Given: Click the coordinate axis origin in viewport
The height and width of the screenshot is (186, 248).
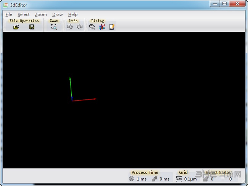Looking at the screenshot, I should tap(72, 101).
